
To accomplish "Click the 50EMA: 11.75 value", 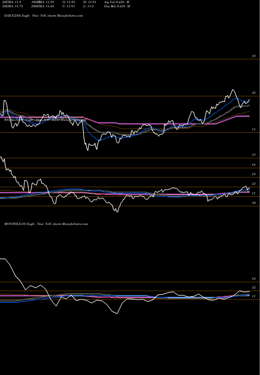I will [x=11, y=6].
